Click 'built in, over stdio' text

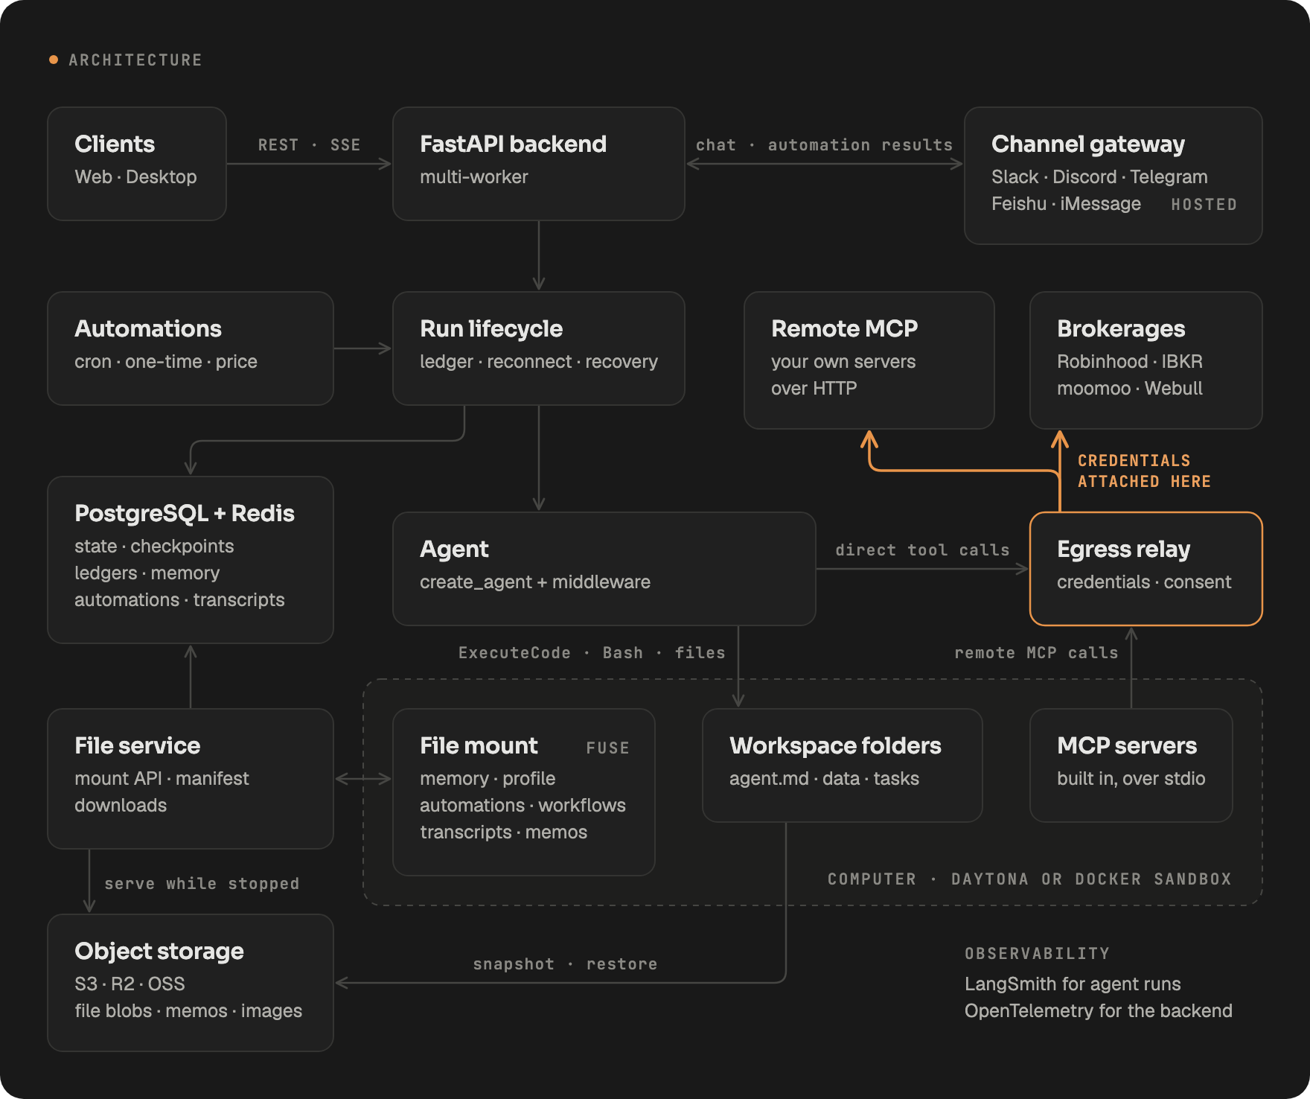tap(1131, 779)
